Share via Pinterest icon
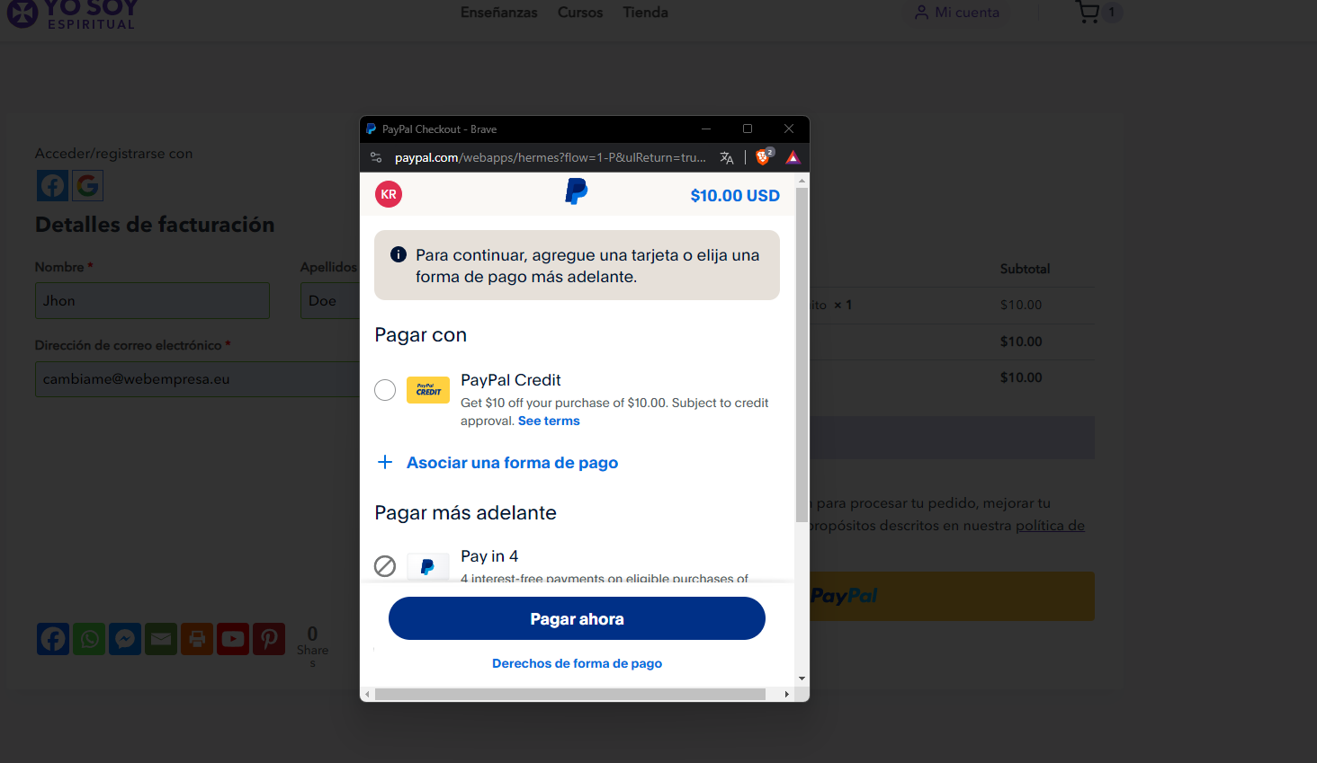This screenshot has height=763, width=1317. (x=269, y=639)
